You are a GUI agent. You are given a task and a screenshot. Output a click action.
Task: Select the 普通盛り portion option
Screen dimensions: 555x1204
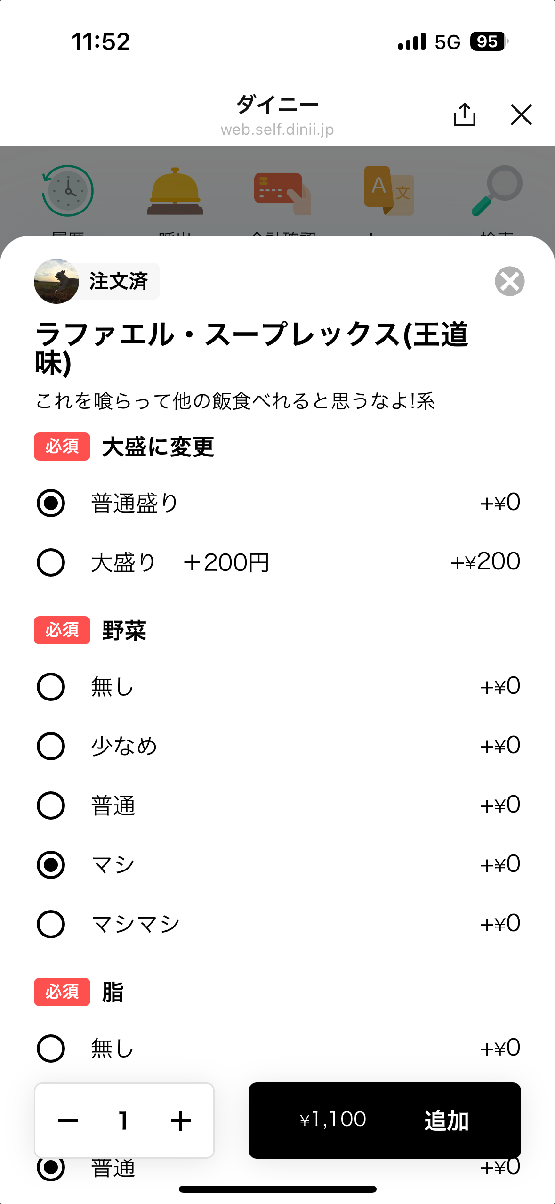pyautogui.click(x=51, y=503)
